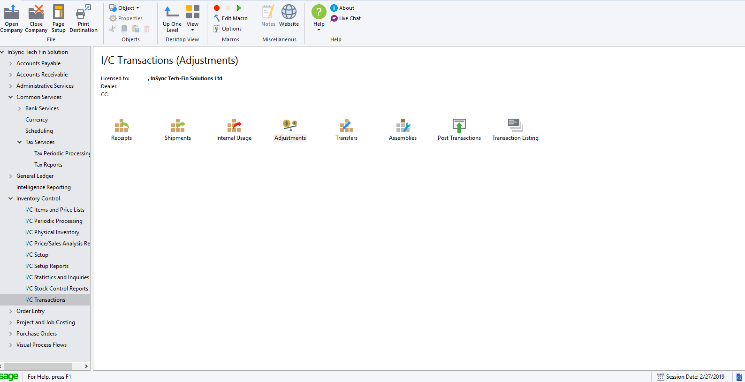The height and width of the screenshot is (382, 745).
Task: Click the tree scrollbar right arrow
Action: click(x=86, y=366)
